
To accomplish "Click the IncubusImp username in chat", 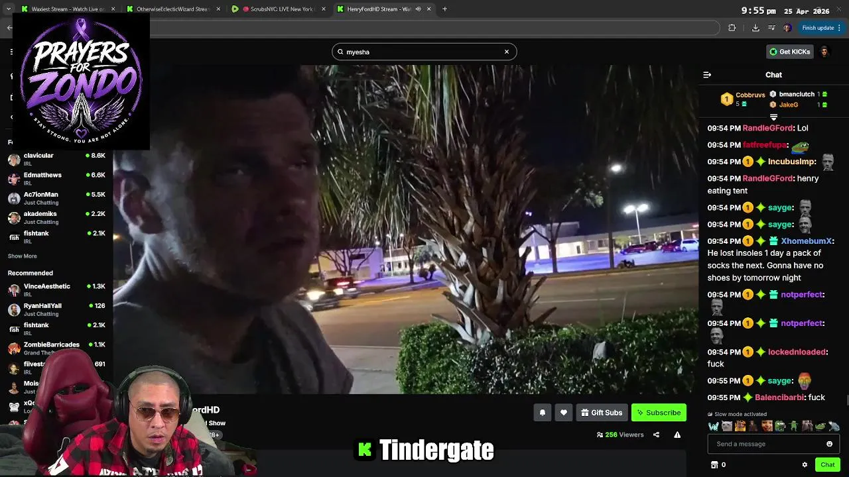I will click(792, 162).
